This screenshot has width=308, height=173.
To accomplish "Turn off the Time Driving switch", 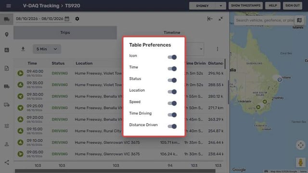I will point(172,115).
